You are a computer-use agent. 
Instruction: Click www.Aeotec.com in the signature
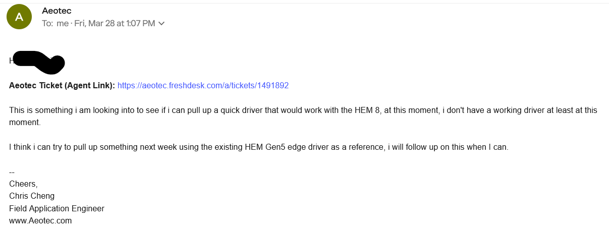click(40, 220)
